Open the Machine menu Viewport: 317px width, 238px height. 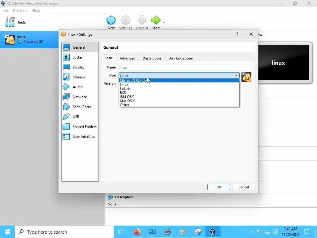20,11
